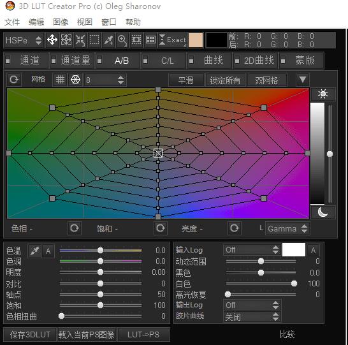Screen dimensions: 348x345
Task: Click the 3D LUT Creator app icon
Action: pos(10,6)
